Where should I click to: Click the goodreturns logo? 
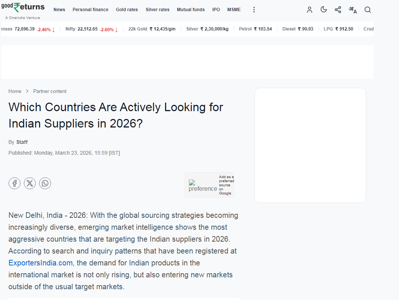pos(23,8)
